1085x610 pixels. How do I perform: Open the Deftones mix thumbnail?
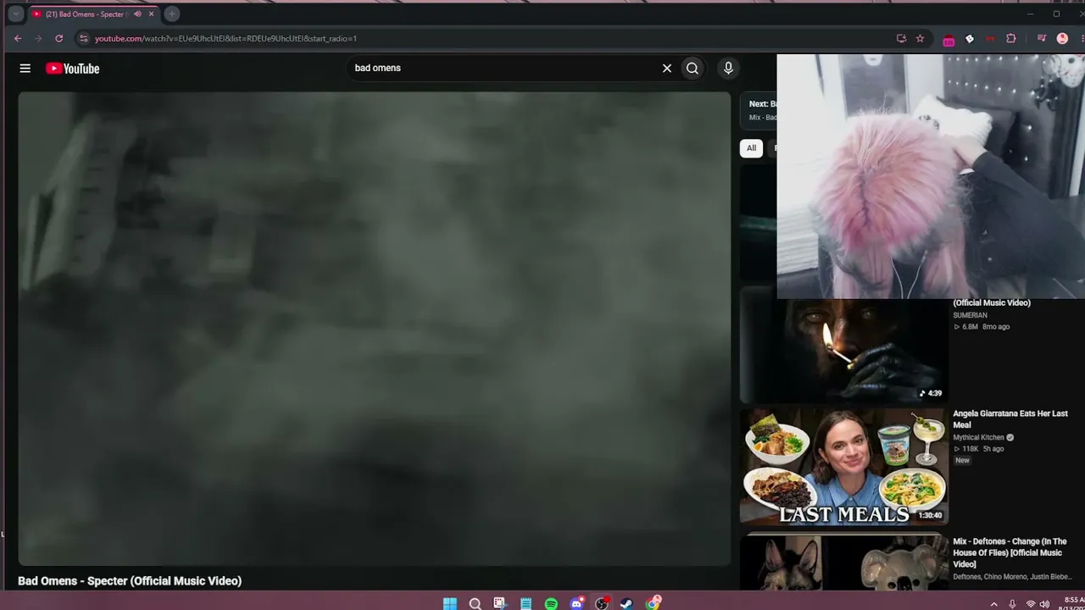coord(844,562)
